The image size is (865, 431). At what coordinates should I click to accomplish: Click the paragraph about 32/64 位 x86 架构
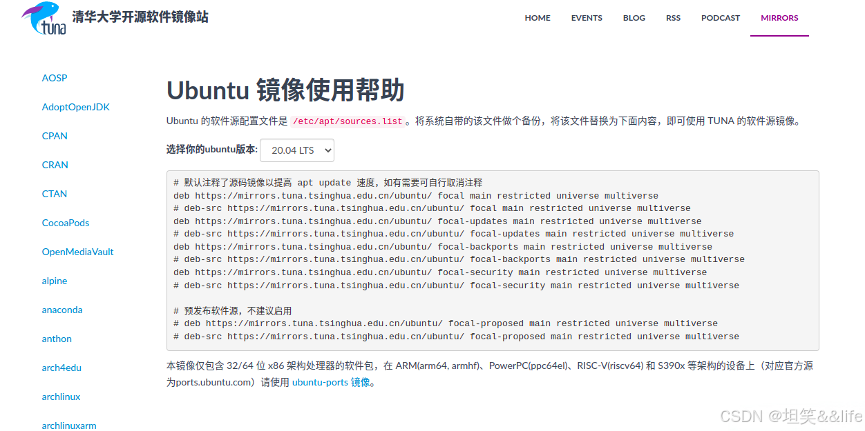tap(490, 374)
